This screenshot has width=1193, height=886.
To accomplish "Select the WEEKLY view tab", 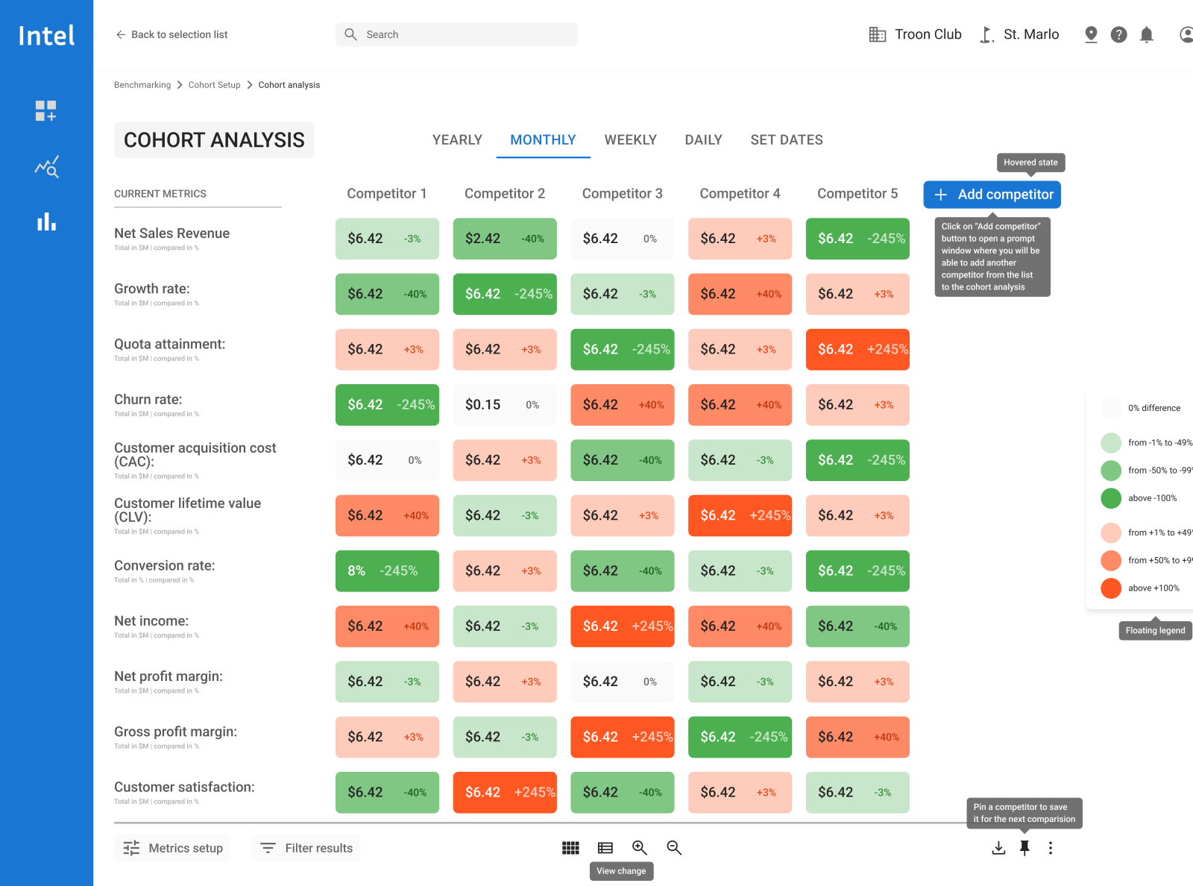I will click(630, 139).
